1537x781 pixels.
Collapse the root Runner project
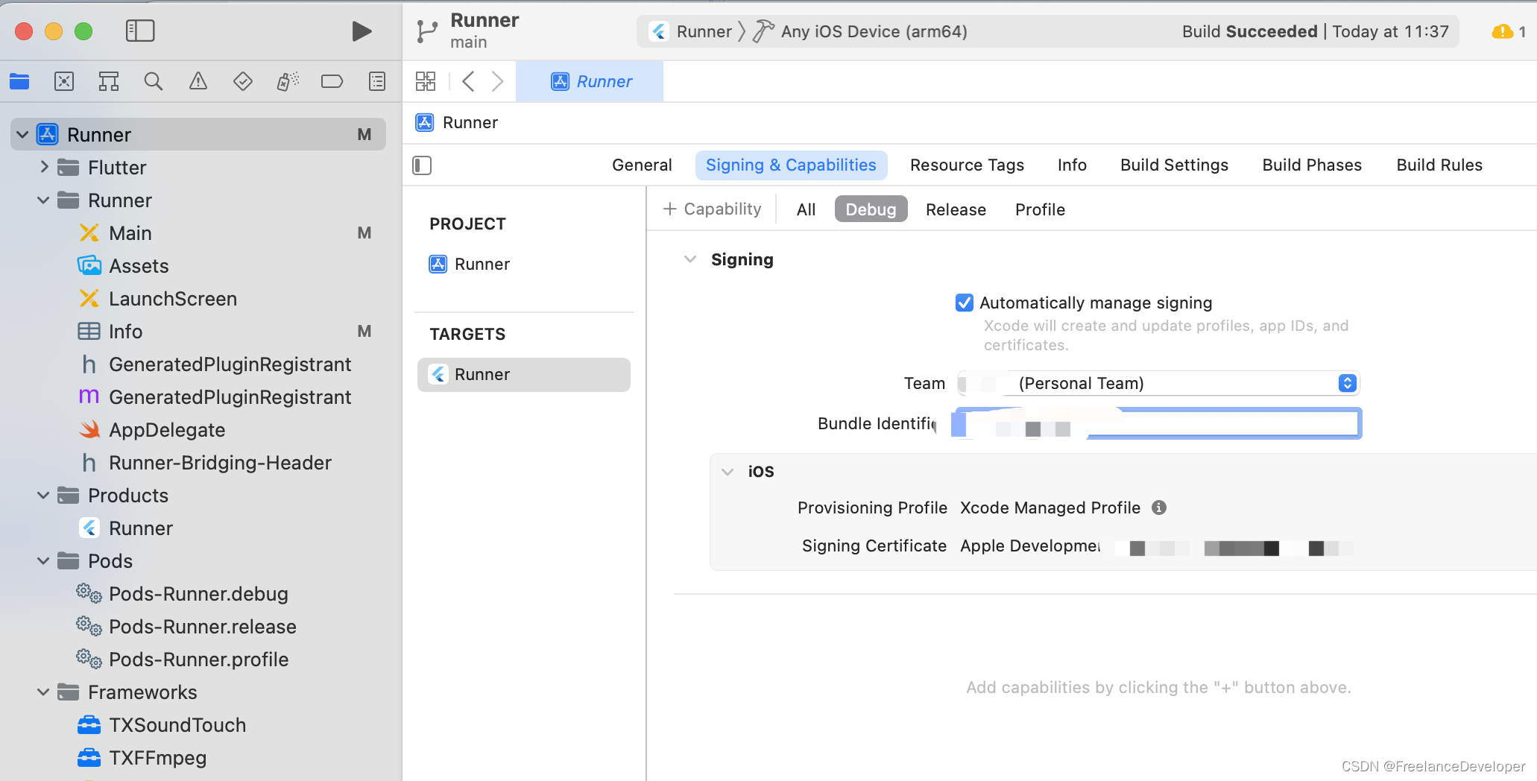pyautogui.click(x=22, y=135)
